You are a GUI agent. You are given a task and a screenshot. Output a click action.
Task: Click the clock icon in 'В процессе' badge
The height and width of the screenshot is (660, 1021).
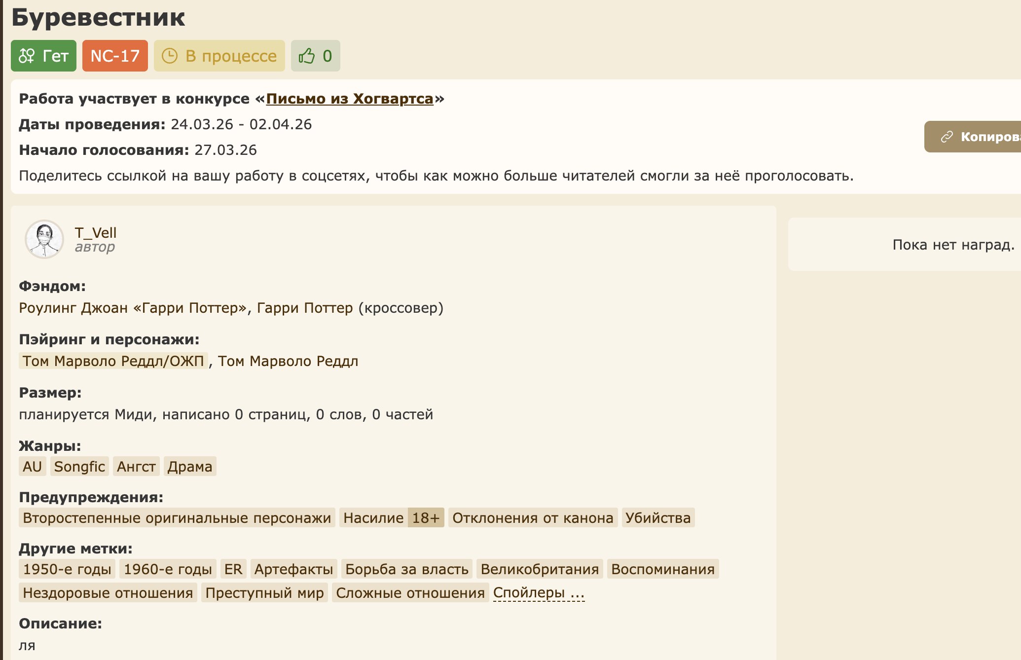[x=169, y=56]
